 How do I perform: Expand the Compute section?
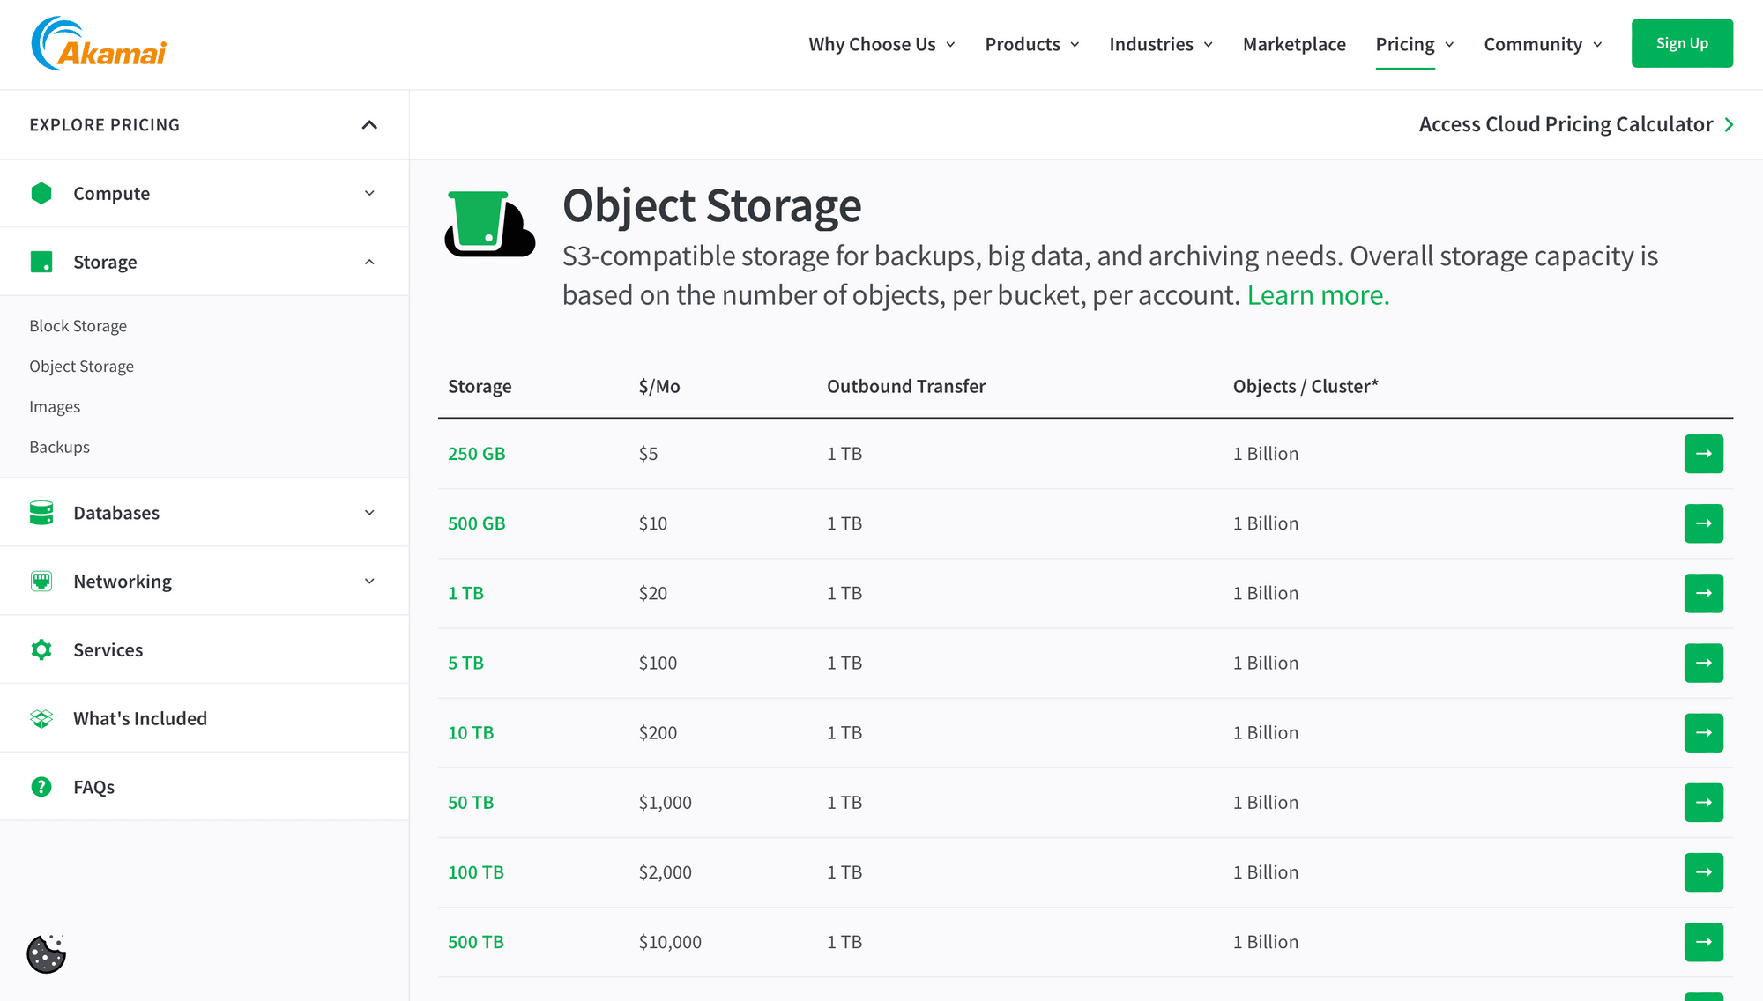pyautogui.click(x=369, y=193)
